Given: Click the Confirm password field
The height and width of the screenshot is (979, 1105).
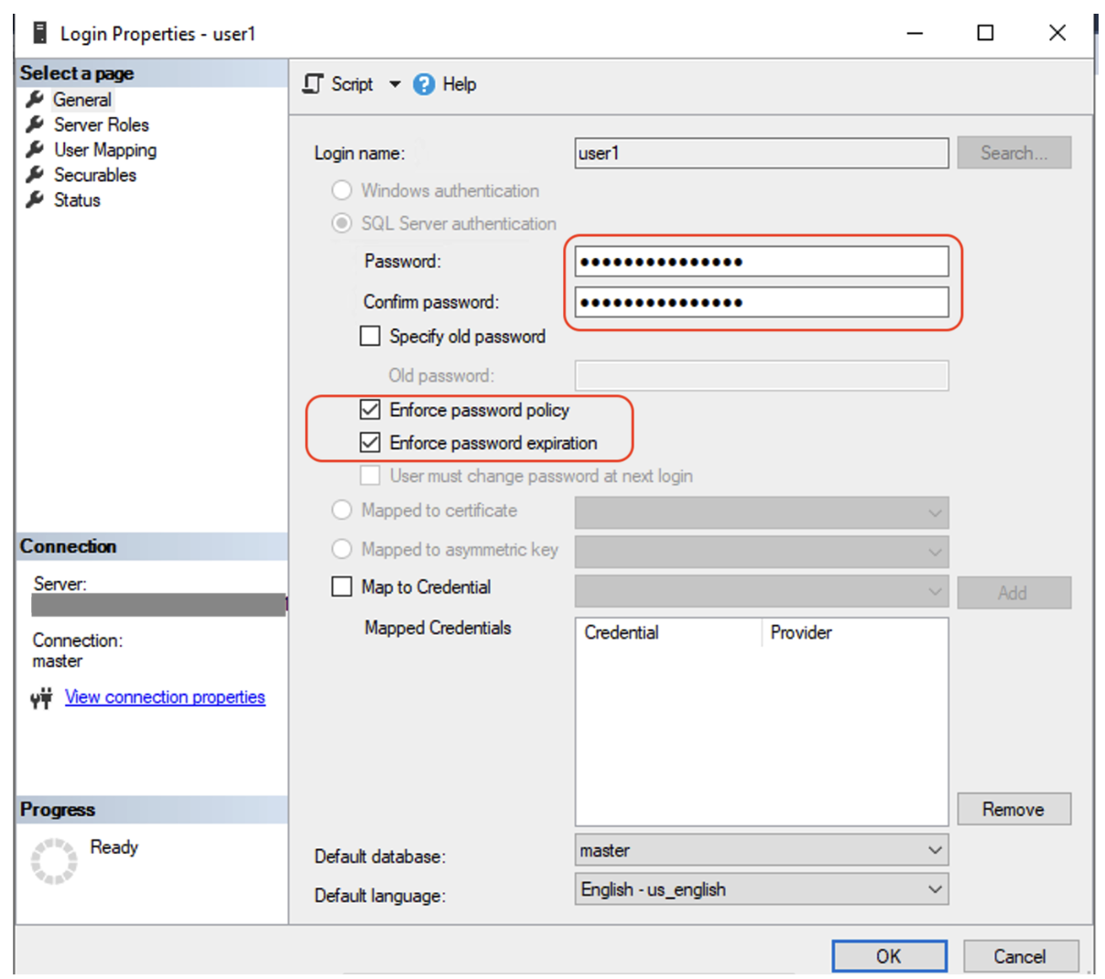Looking at the screenshot, I should 762,302.
